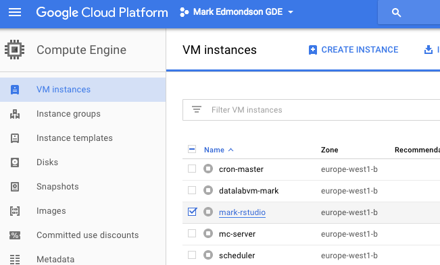440x265 pixels.
Task: Click the project hexagon icon beside Mark Edmondson GDE
Action: [184, 12]
